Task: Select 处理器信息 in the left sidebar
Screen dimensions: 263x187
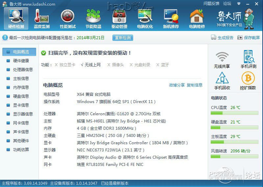Action: point(23,70)
